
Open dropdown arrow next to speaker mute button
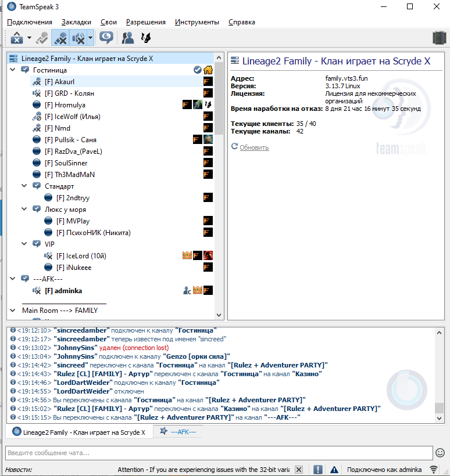point(90,38)
